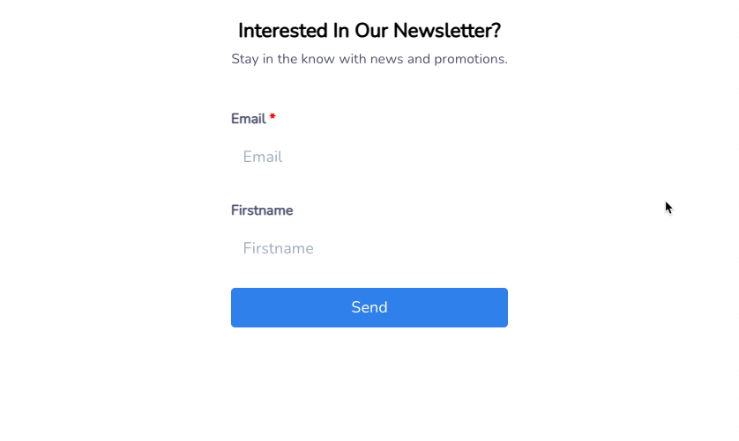Image resolution: width=739 pixels, height=441 pixels.
Task: Click the Email field label
Action: pos(248,119)
